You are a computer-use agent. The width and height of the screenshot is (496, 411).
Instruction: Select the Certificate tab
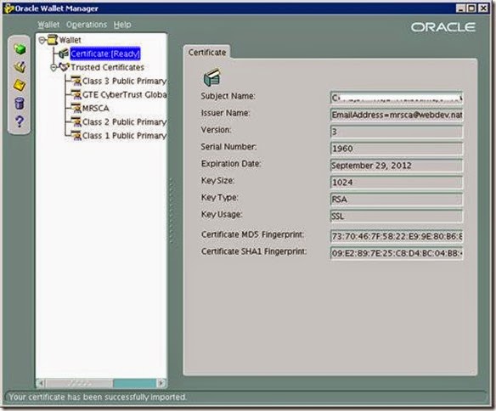[207, 53]
